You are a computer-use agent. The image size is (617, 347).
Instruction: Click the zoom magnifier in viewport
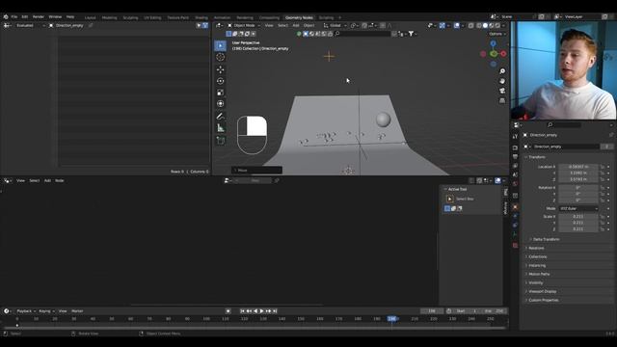(x=502, y=71)
